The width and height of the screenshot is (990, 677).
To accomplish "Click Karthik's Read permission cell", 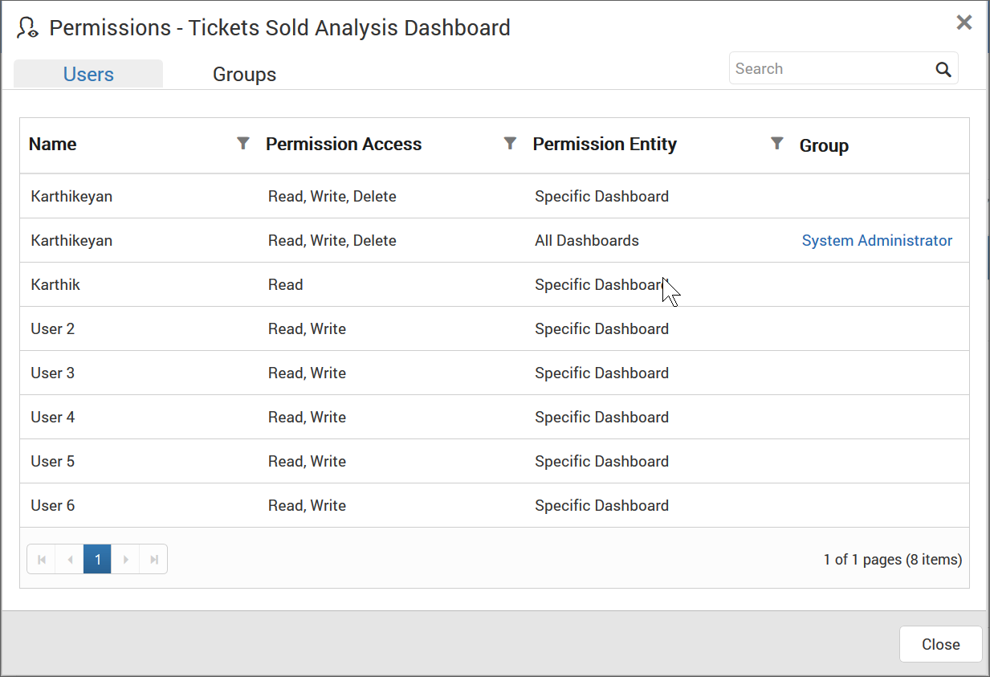I will point(286,284).
